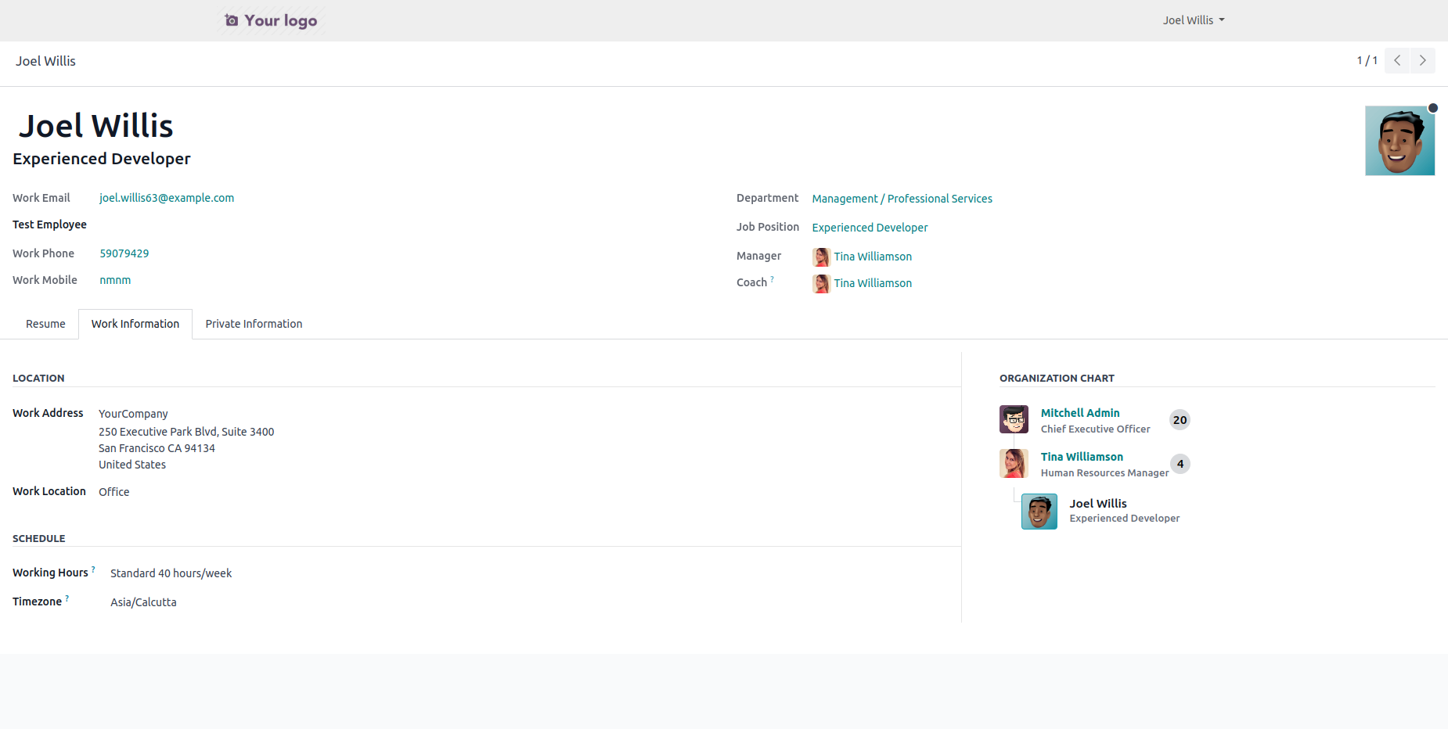Click the Your logo camera icon
1448x729 pixels.
tap(232, 20)
